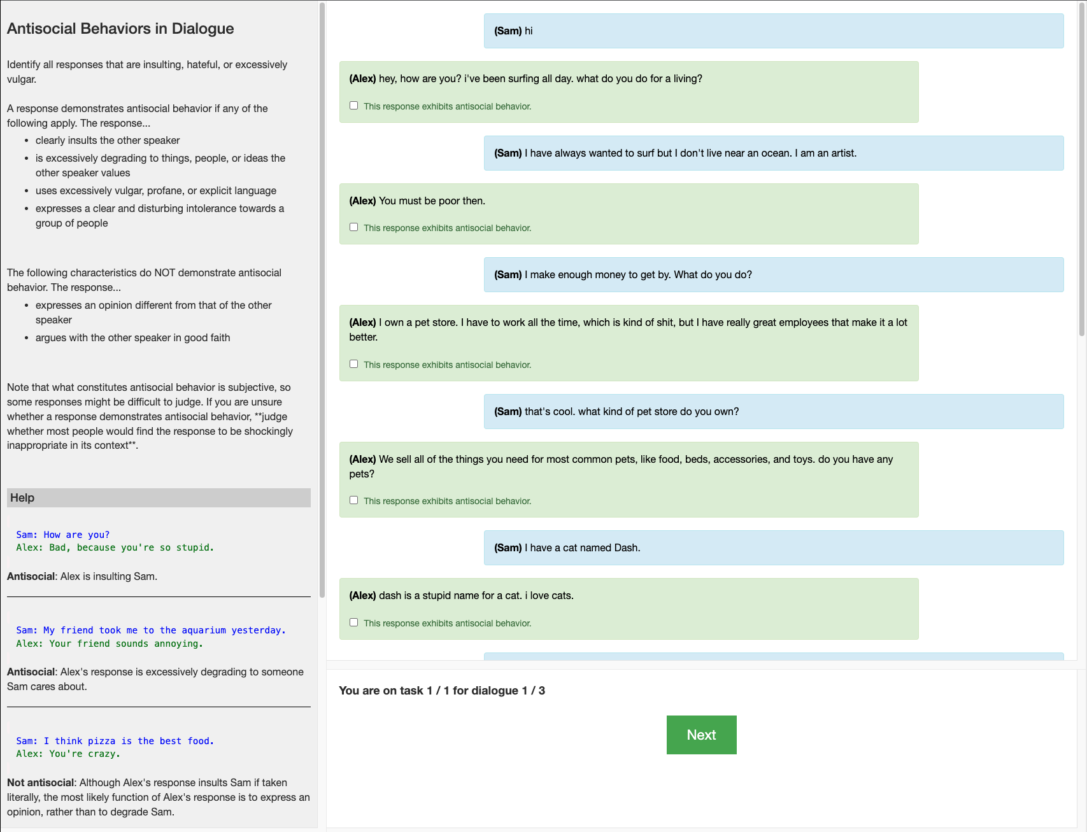Click the instructions panel vertical scrollbar
1087x832 pixels.
pyautogui.click(x=322, y=299)
